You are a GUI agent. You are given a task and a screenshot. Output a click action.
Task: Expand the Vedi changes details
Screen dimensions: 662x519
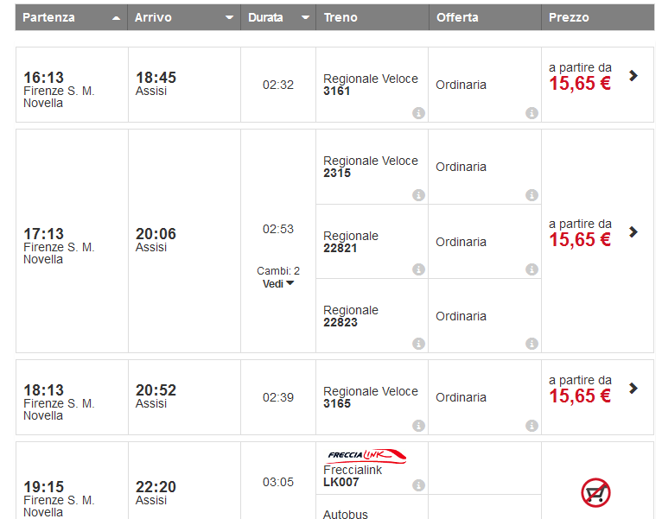[278, 283]
